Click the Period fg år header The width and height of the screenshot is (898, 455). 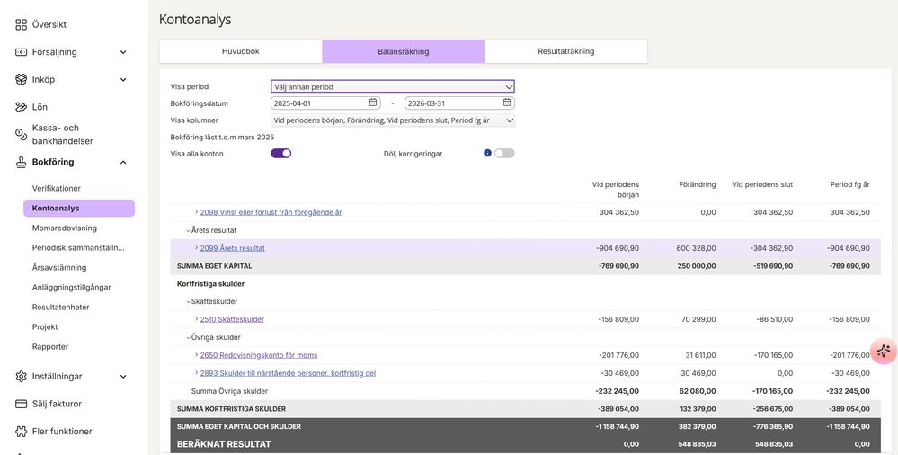(x=849, y=184)
